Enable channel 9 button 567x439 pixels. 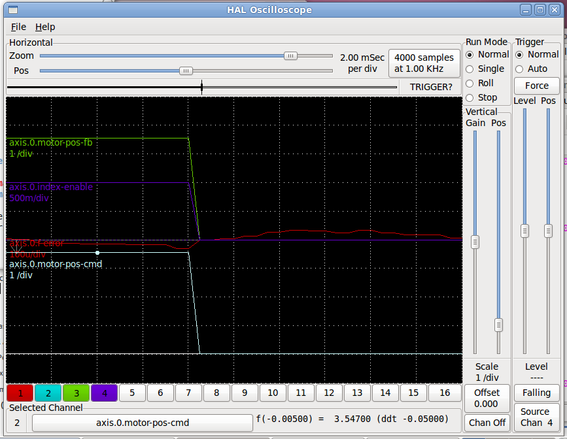[x=245, y=393]
